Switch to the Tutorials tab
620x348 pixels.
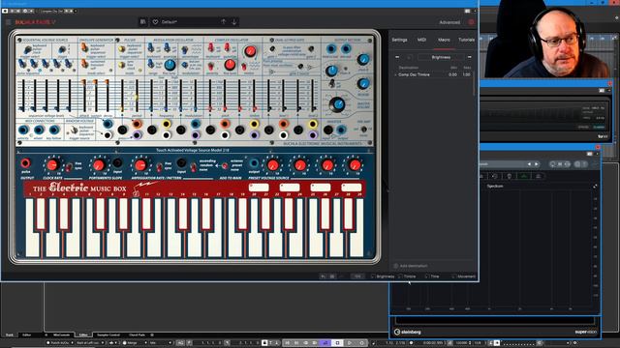click(x=466, y=40)
